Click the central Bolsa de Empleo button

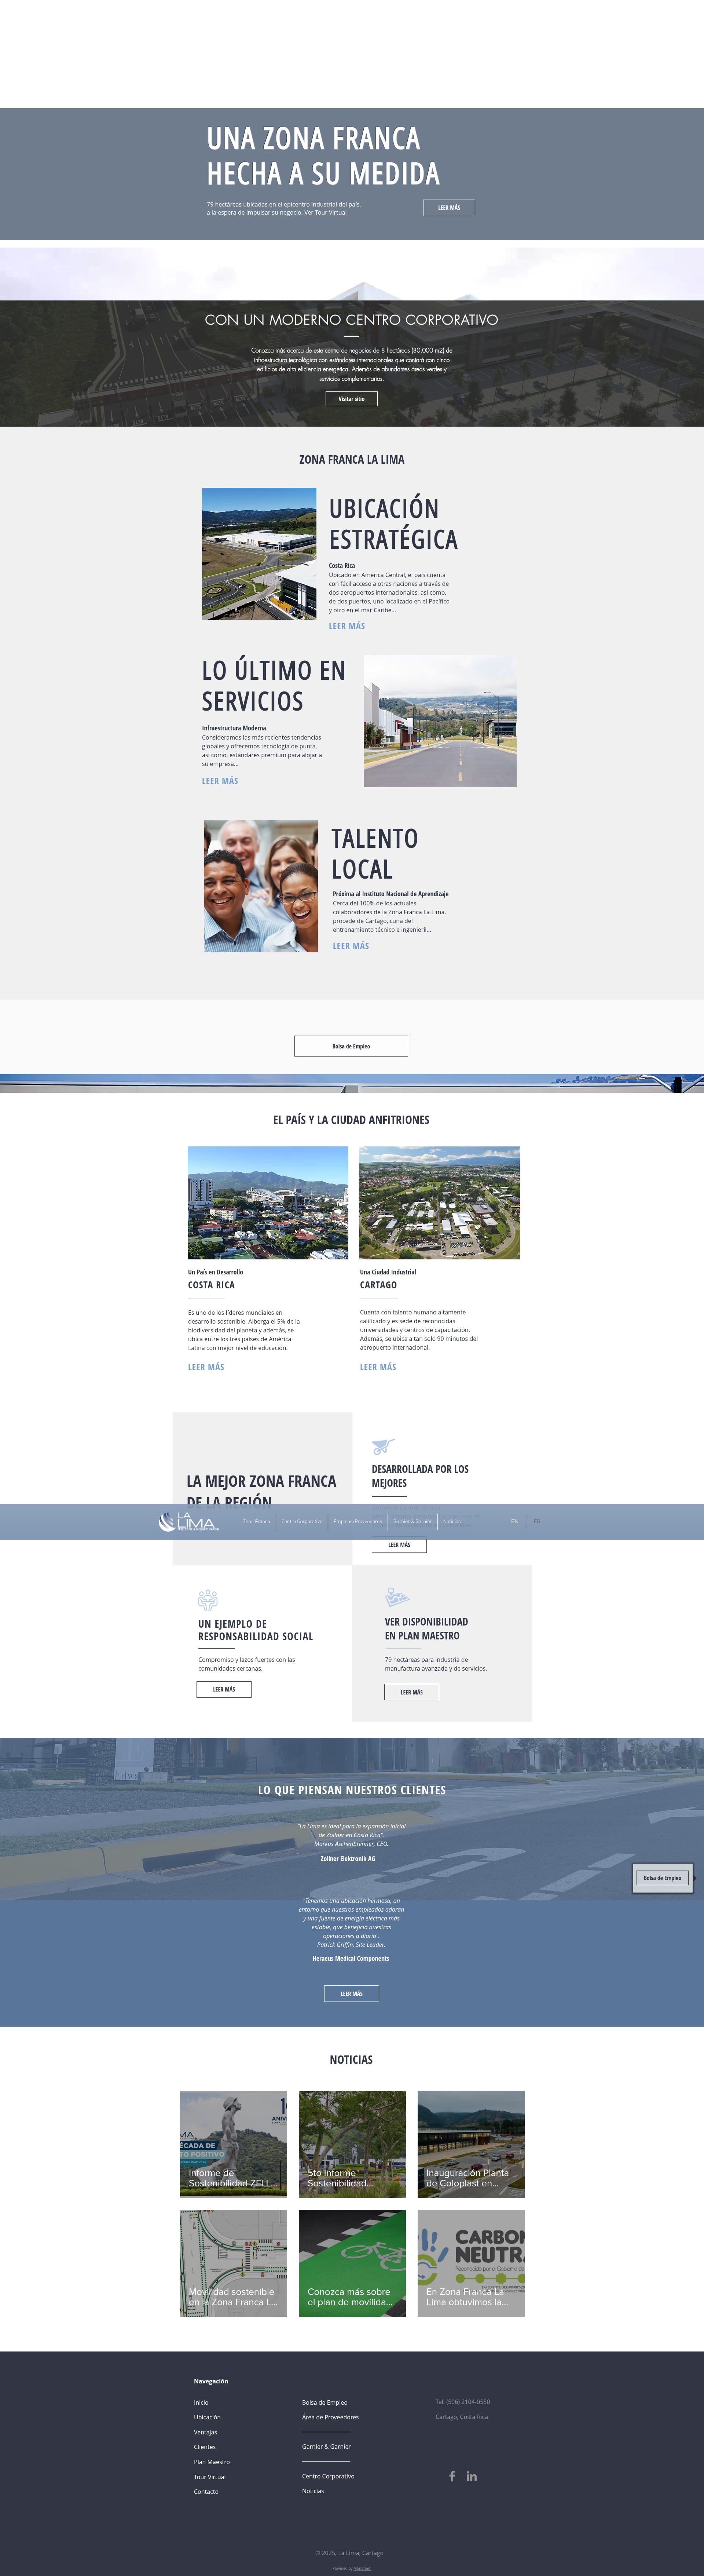[351, 1046]
